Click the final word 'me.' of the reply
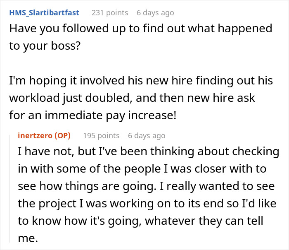The width and height of the screenshot is (289, 250). click(28, 238)
